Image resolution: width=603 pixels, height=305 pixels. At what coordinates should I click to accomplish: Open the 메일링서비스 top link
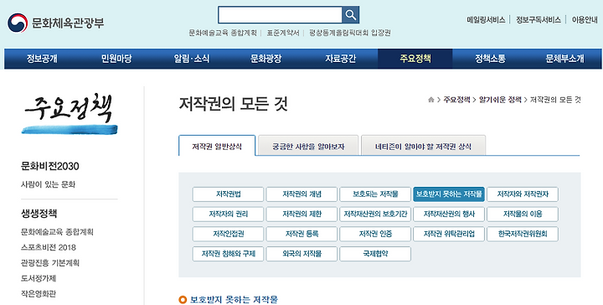tap(486, 20)
